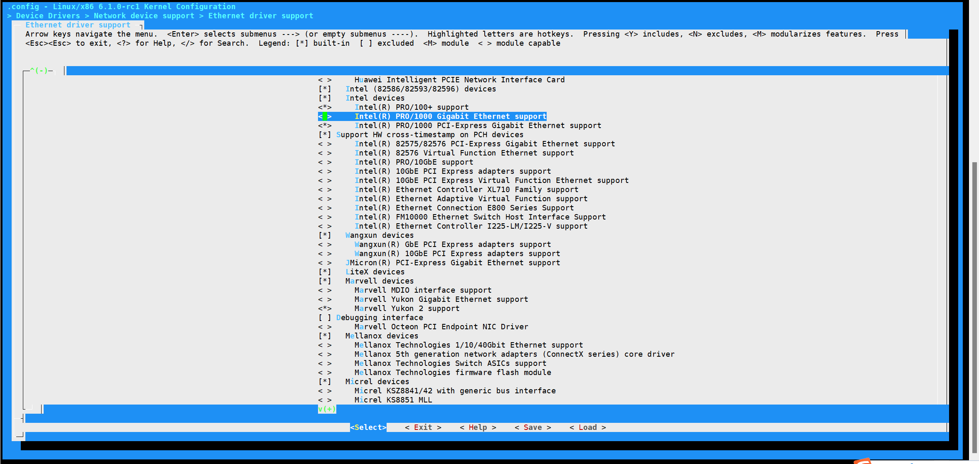Click the Load button
Image resolution: width=979 pixels, height=464 pixels.
[587, 427]
